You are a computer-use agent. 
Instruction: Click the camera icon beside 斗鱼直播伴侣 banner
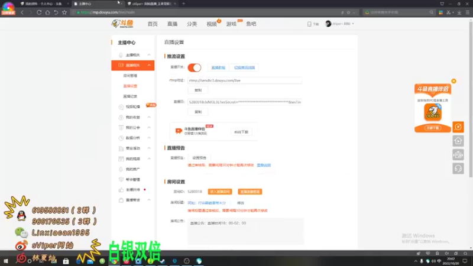[179, 131]
